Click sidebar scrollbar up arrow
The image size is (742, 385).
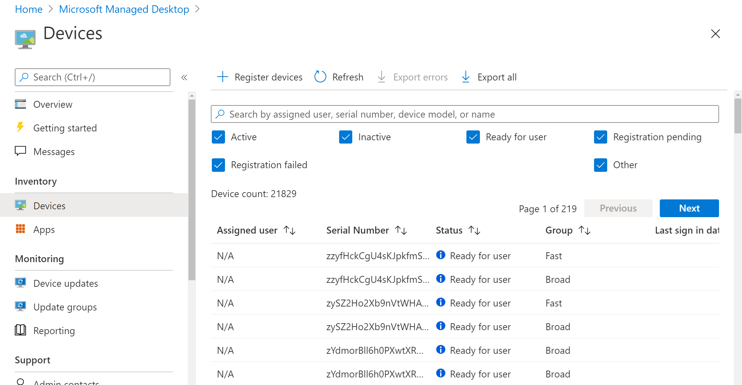point(192,95)
